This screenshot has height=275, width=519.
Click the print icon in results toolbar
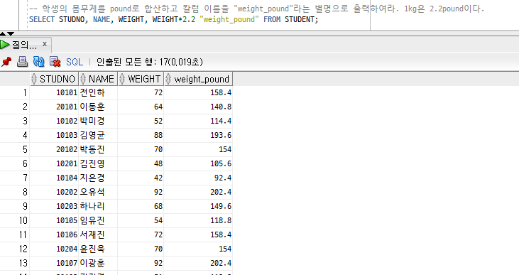22,62
